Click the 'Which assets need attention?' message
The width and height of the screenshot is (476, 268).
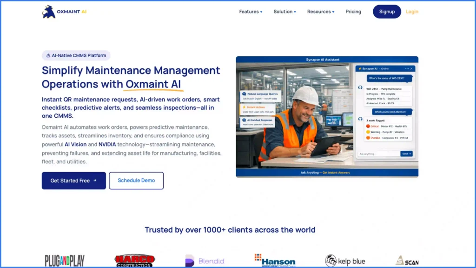(x=392, y=112)
